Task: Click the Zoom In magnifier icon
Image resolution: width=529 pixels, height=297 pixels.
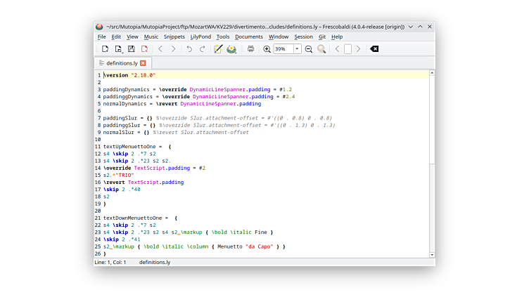Action: coord(267,49)
